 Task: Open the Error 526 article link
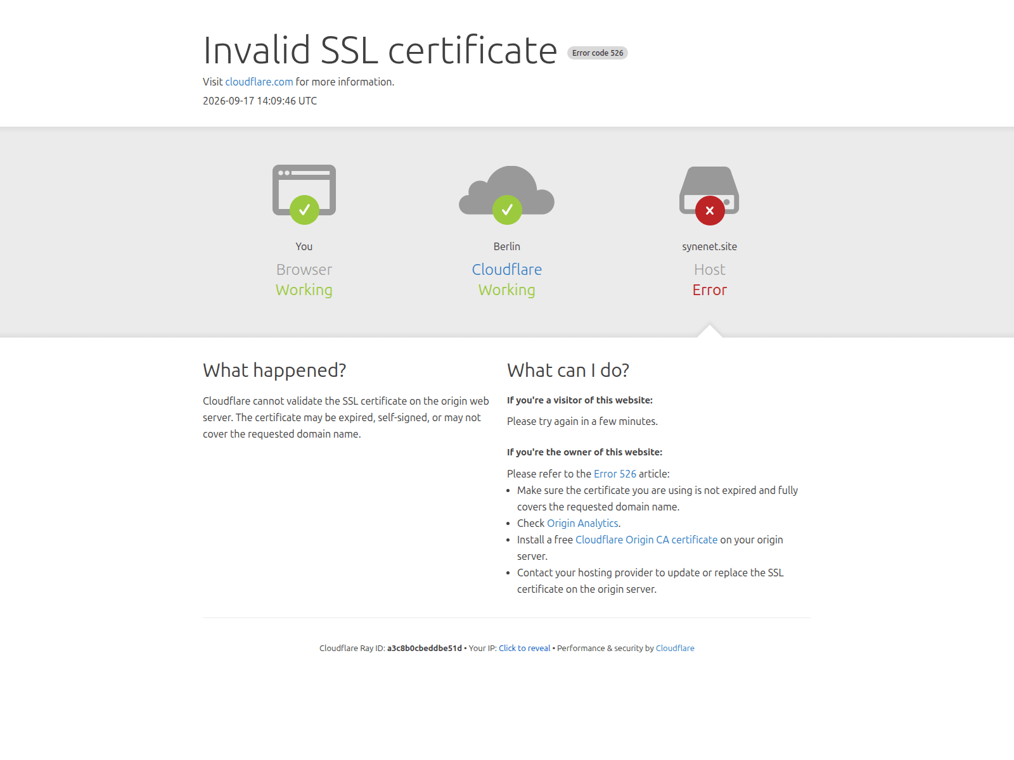tap(615, 474)
